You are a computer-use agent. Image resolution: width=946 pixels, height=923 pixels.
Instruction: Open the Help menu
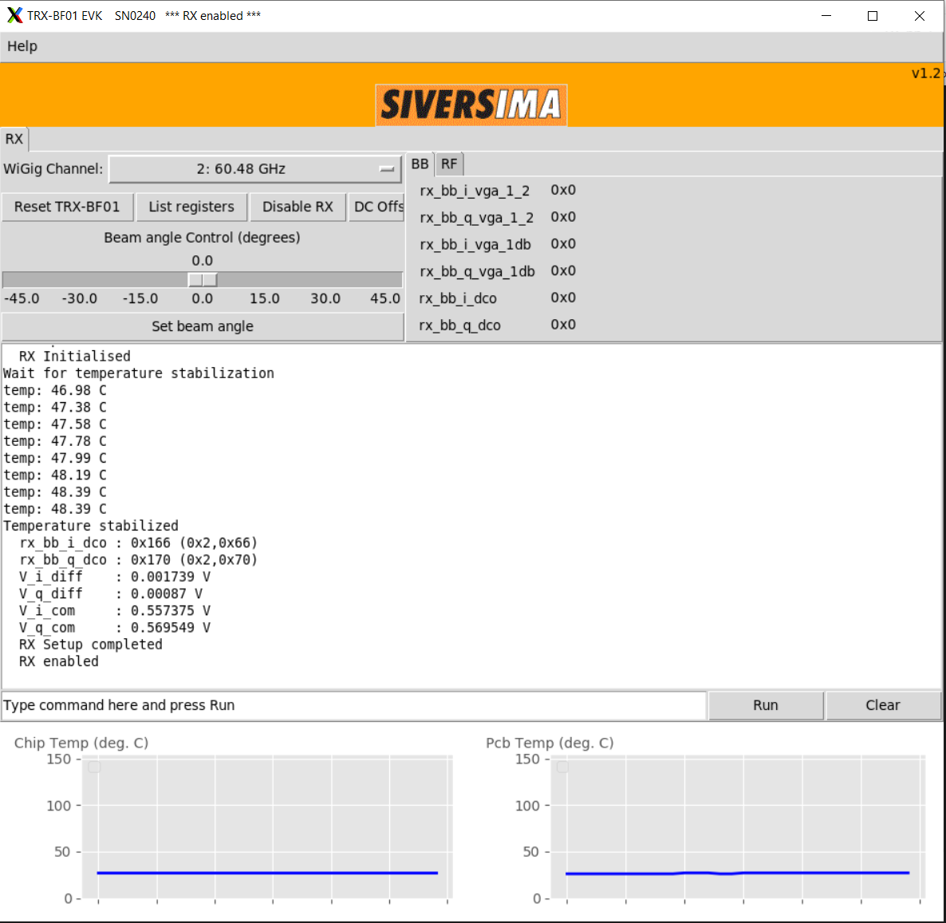tap(22, 46)
